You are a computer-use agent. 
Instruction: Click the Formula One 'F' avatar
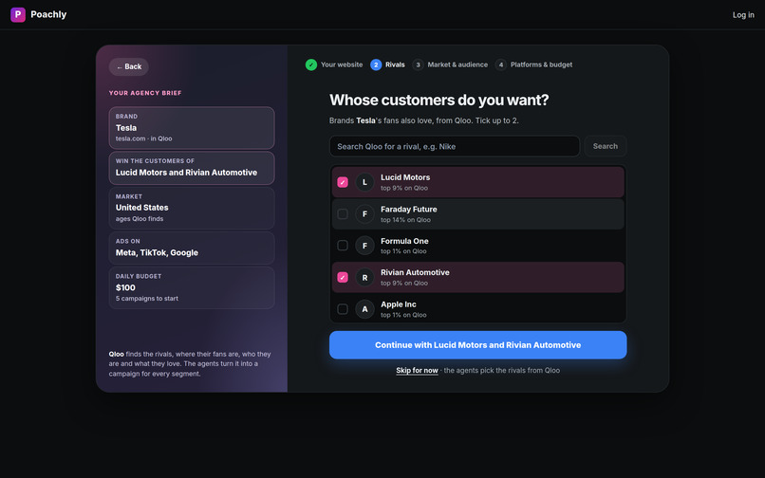364,246
